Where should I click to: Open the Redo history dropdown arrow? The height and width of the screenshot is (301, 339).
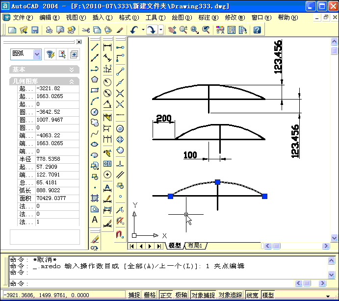[161, 29]
